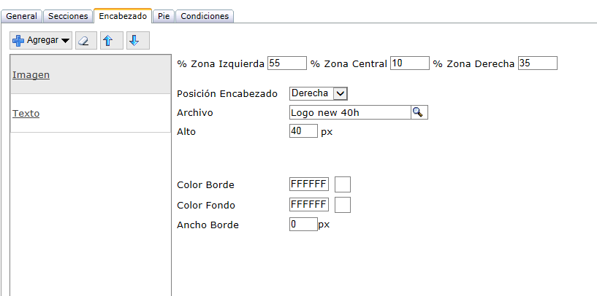Move item down with arrow icon

(x=134, y=41)
